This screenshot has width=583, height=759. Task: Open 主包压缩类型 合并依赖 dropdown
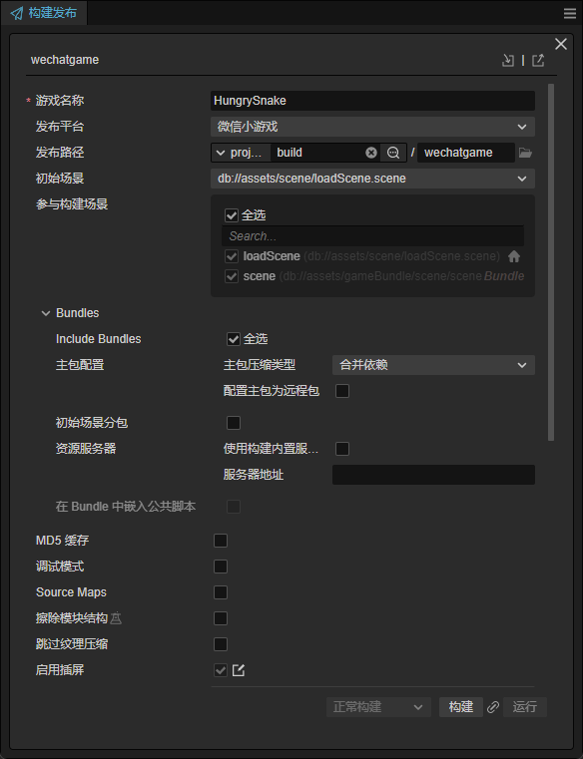433,365
